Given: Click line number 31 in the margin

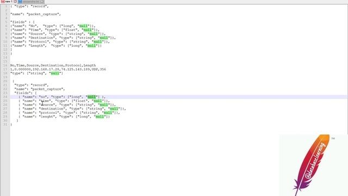Looking at the screenshot, I should pyautogui.click(x=5, y=125).
